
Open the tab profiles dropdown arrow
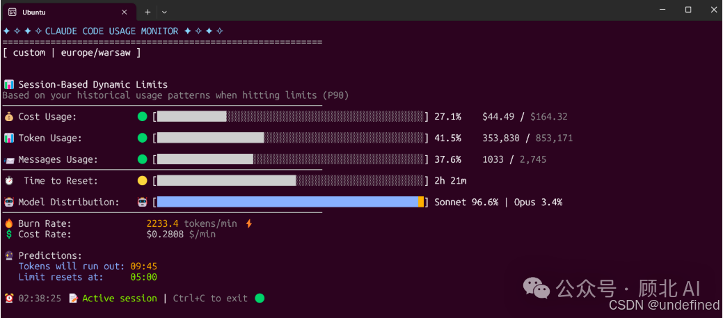click(164, 13)
